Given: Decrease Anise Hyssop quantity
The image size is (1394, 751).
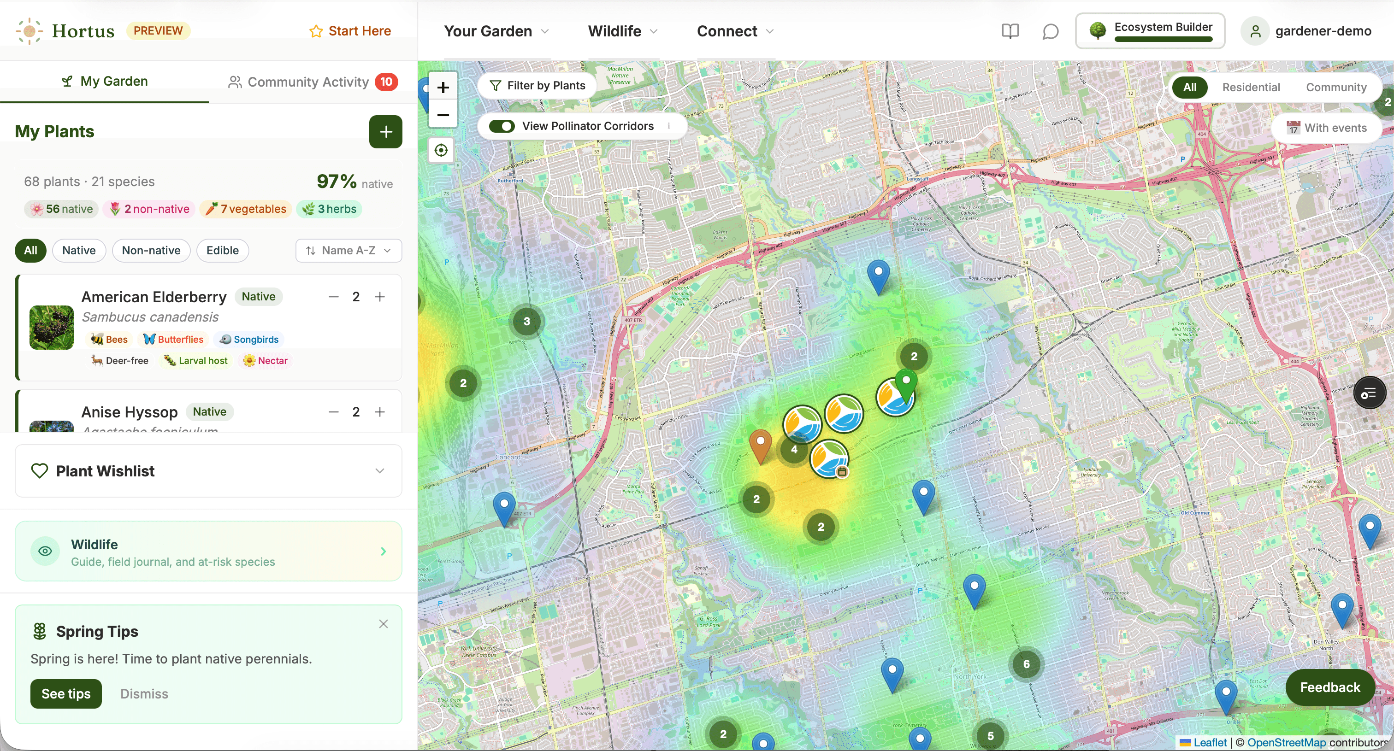Looking at the screenshot, I should [333, 412].
